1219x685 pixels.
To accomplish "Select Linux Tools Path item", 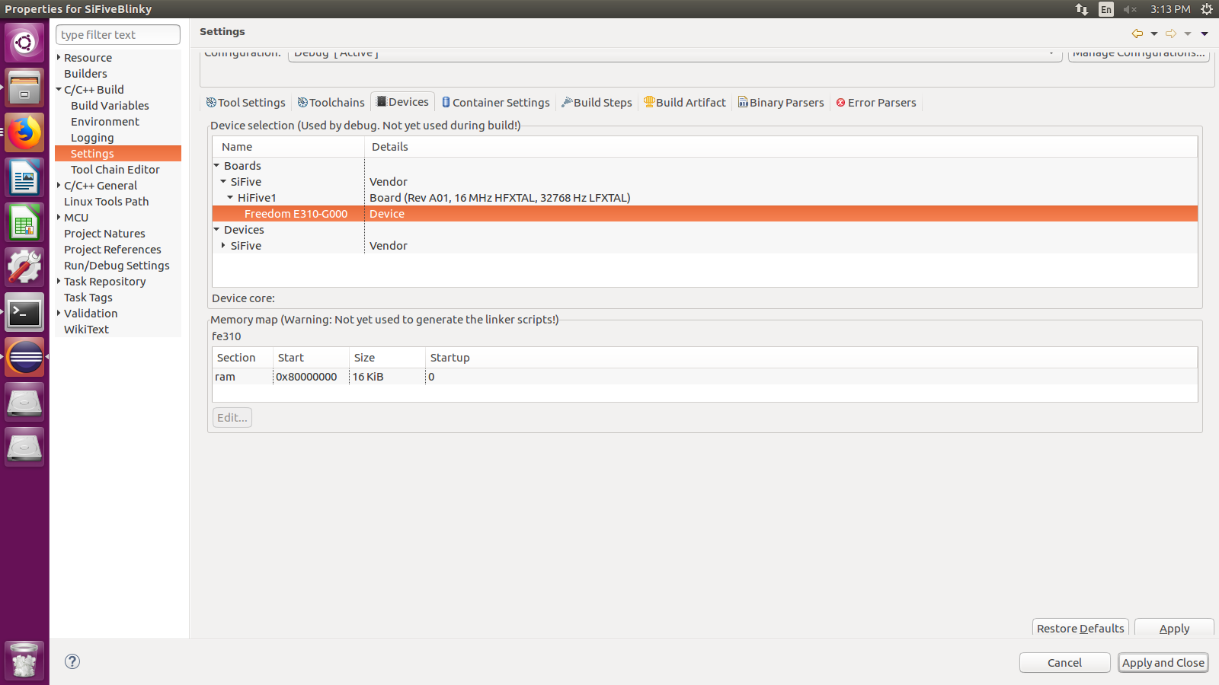I will point(106,202).
